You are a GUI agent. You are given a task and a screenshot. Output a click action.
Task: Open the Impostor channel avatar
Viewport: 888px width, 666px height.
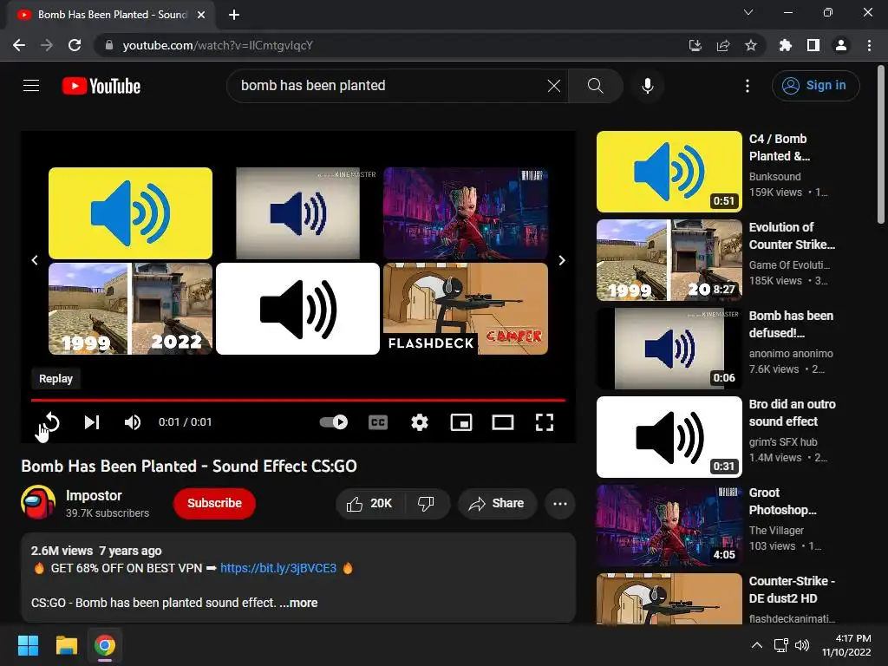(x=38, y=502)
